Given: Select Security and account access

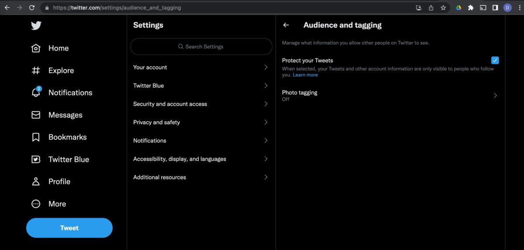Looking at the screenshot, I should 201,104.
